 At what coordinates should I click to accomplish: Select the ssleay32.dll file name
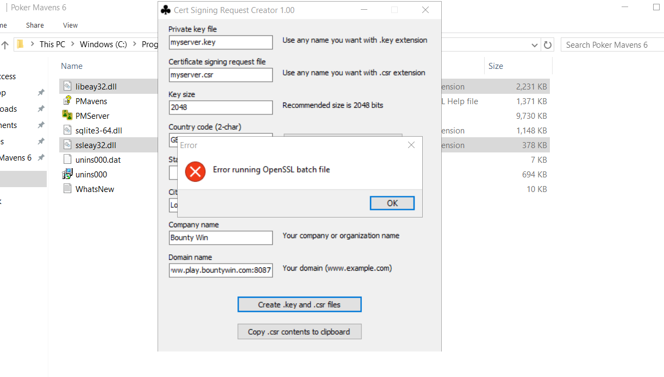pyautogui.click(x=96, y=145)
